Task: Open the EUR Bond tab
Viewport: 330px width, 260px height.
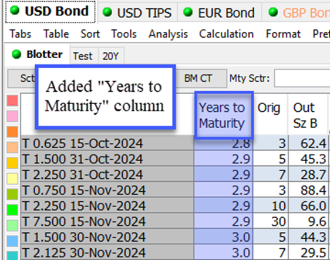Action: (x=219, y=13)
